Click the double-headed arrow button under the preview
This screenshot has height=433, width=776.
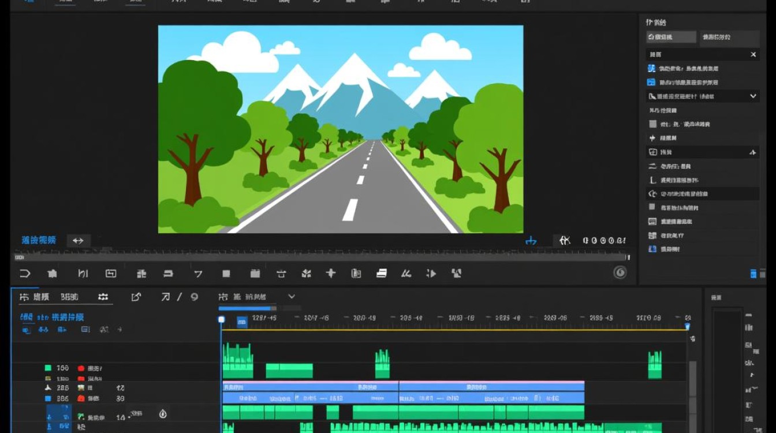pos(79,241)
